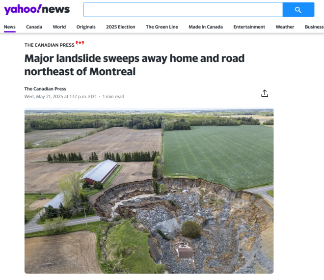Click the Canadian flag icon
The height and width of the screenshot is (280, 324).
pyautogui.click(x=80, y=43)
